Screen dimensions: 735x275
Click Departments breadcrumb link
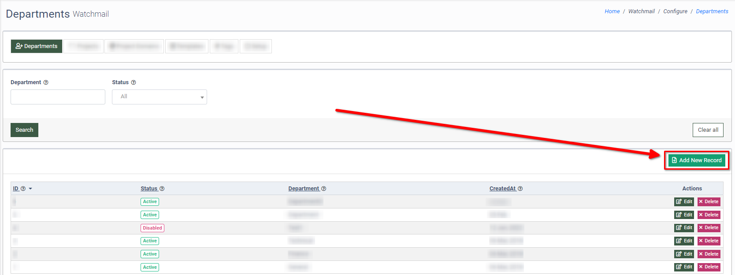tap(712, 11)
